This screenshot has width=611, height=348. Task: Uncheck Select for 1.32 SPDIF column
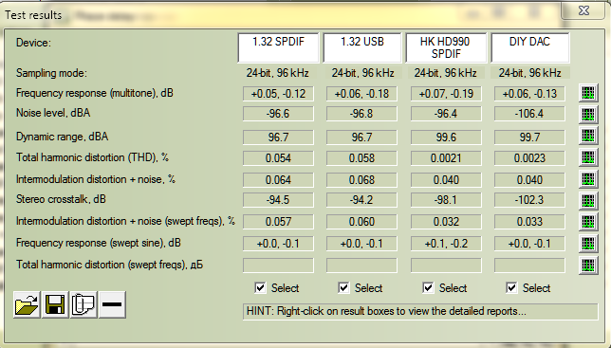tap(260, 288)
